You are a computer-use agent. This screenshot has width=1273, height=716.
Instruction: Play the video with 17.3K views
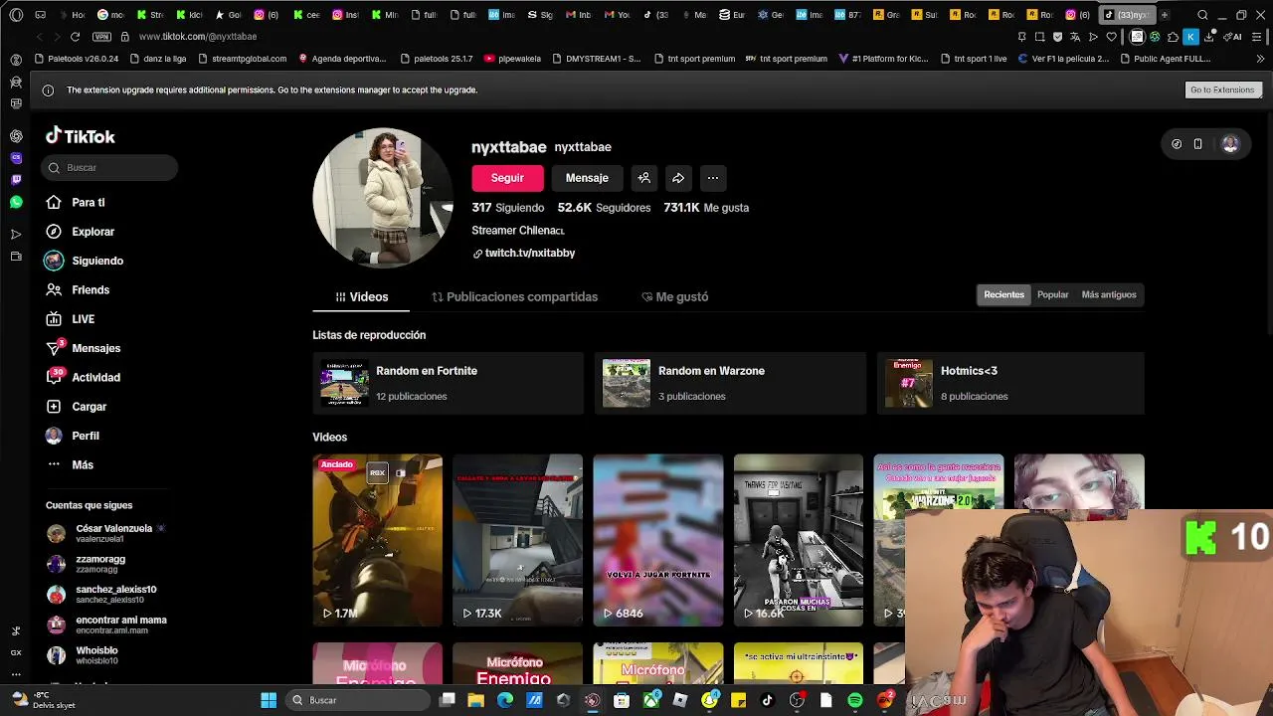pos(518,540)
